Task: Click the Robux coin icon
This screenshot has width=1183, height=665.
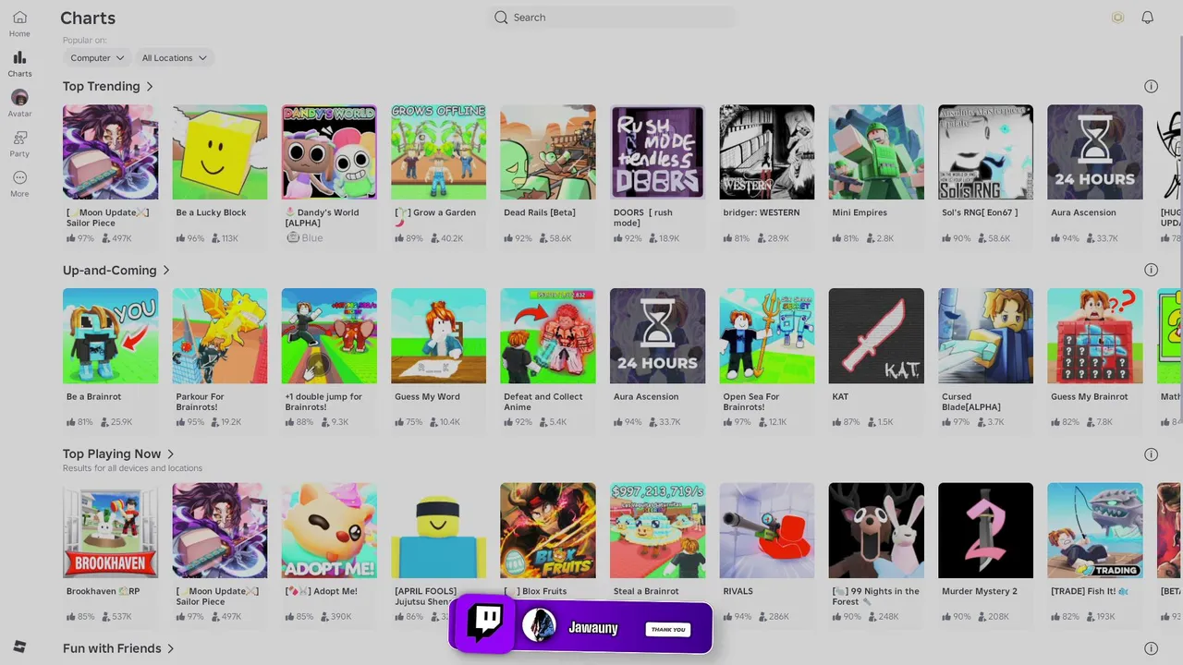Action: click(x=1117, y=18)
